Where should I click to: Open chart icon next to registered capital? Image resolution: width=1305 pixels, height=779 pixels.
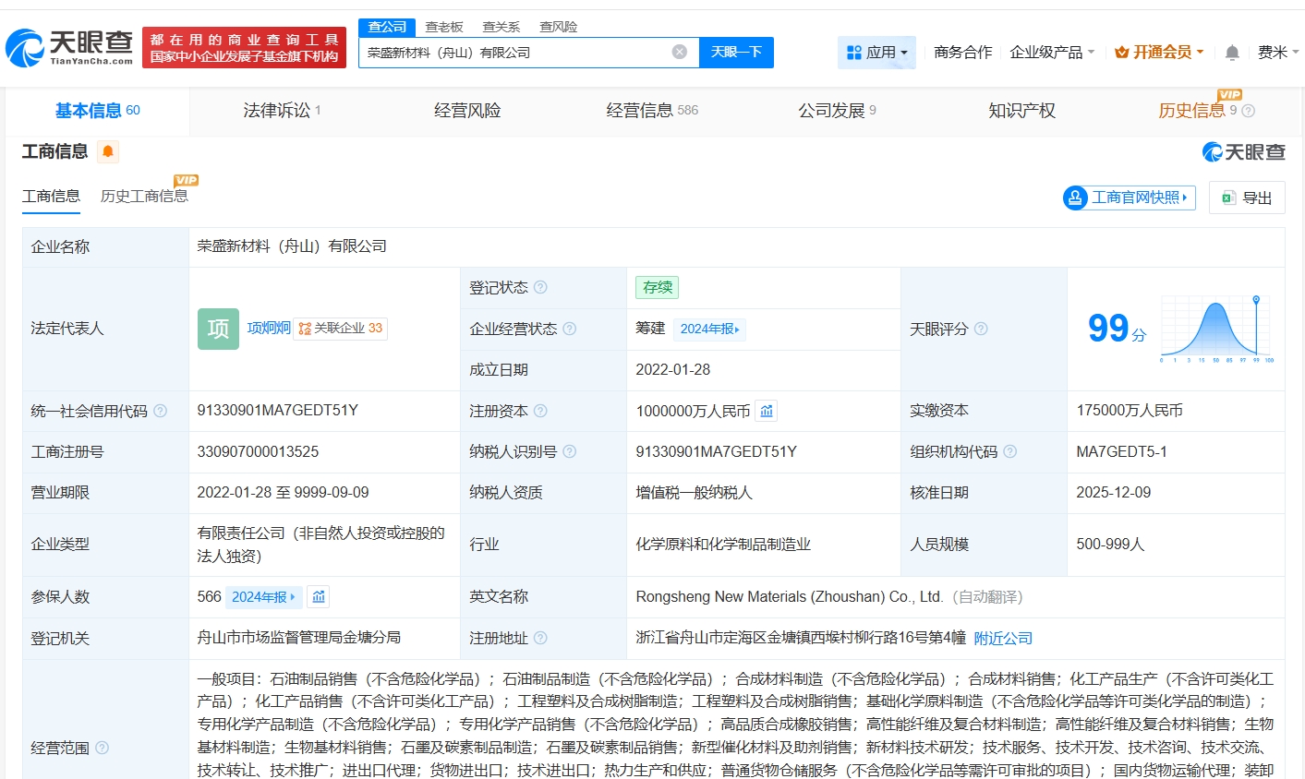(767, 411)
